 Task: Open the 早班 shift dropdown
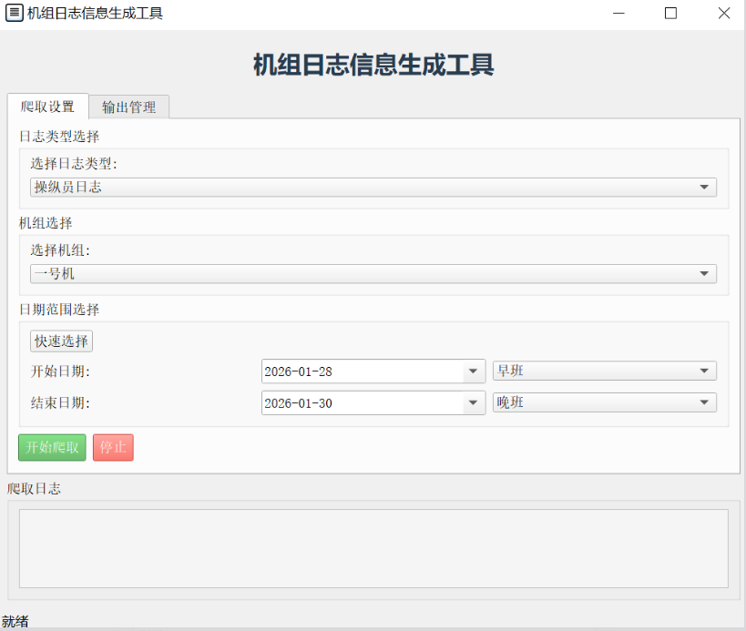coord(604,371)
